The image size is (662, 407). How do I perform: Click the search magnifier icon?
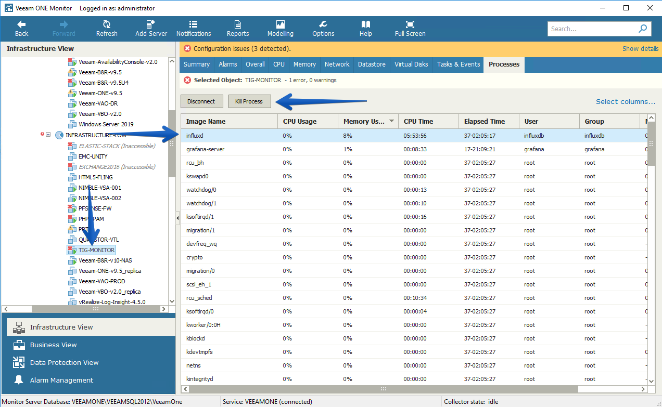[x=643, y=29]
